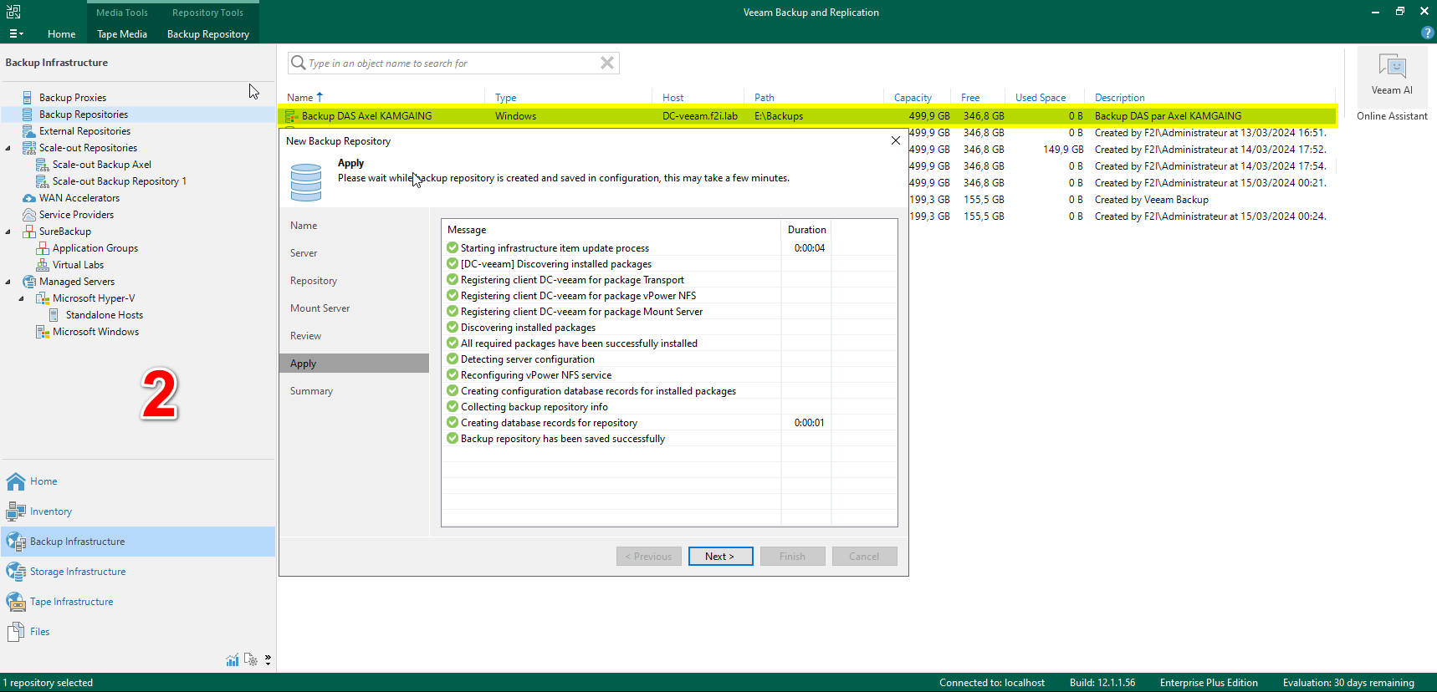The image size is (1437, 692).
Task: Click 'Evaluation: 30 days remaining' status
Action: 1348,683
